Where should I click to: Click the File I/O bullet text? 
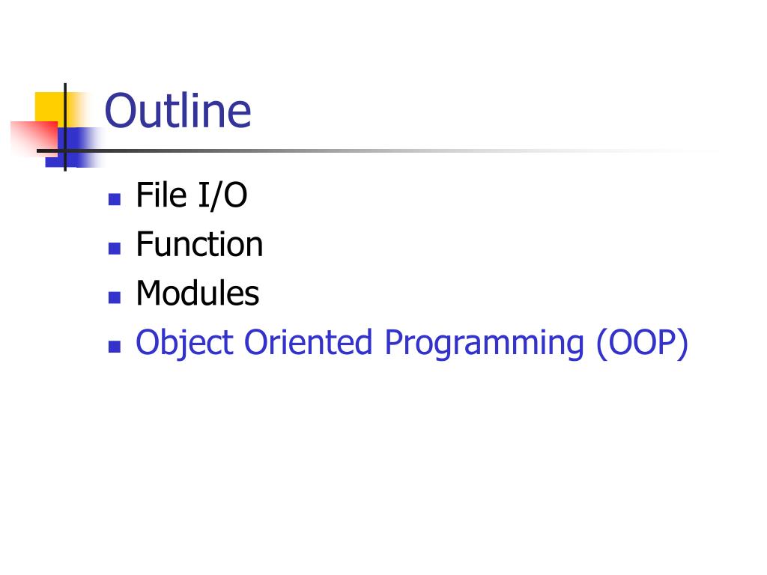[x=191, y=195]
